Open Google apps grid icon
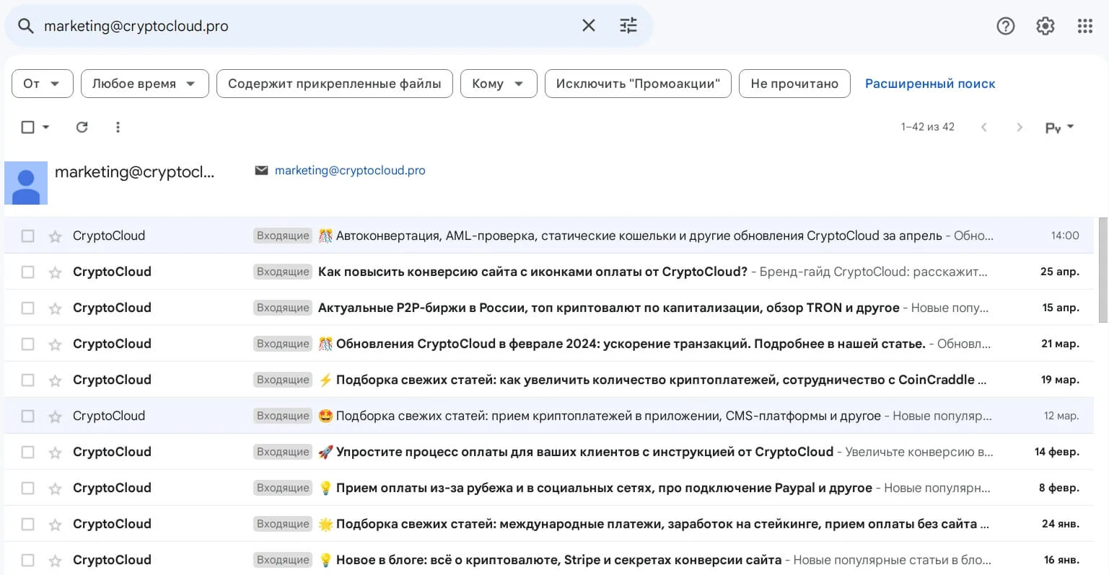 (x=1084, y=26)
